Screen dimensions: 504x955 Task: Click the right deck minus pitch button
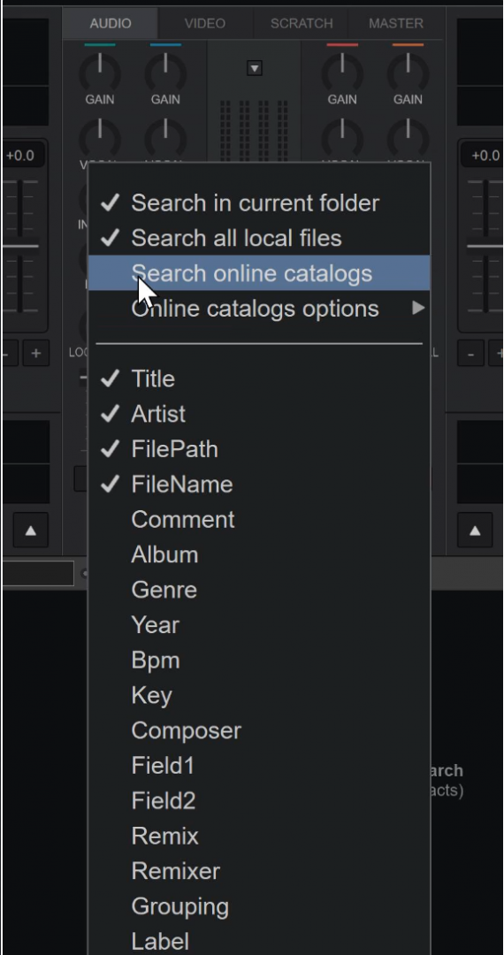(470, 353)
